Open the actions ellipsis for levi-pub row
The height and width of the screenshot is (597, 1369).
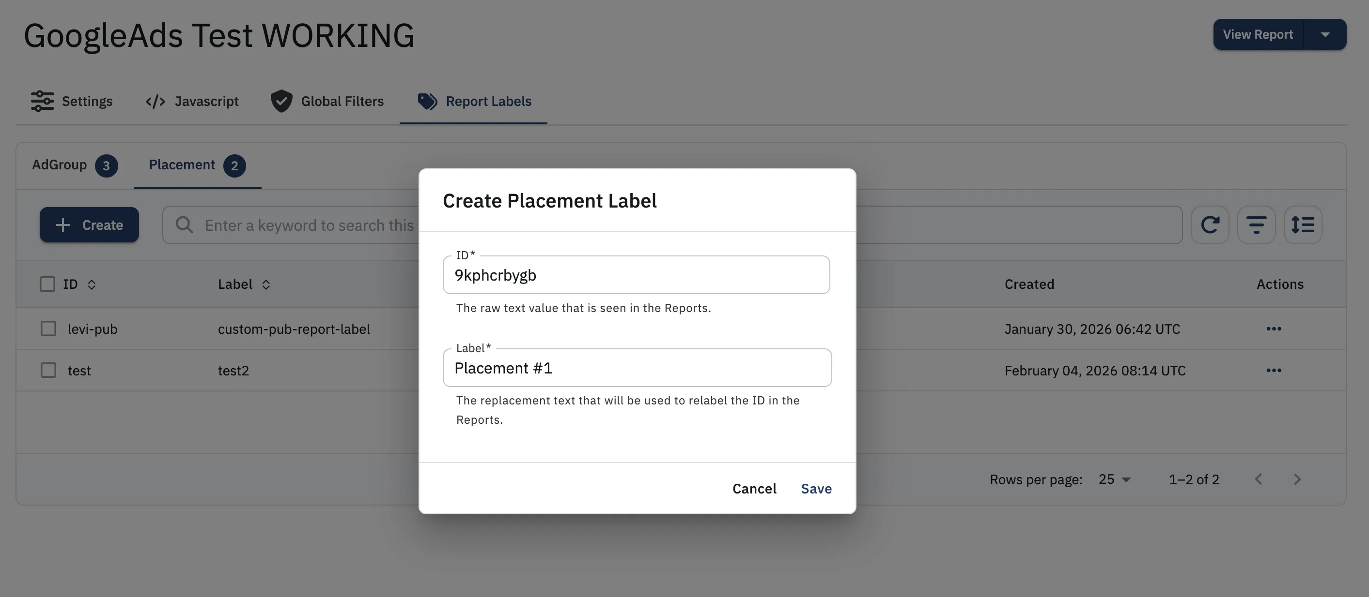coord(1274,328)
